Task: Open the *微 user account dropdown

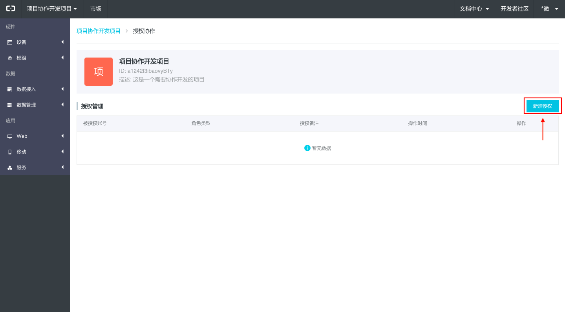Action: [549, 9]
